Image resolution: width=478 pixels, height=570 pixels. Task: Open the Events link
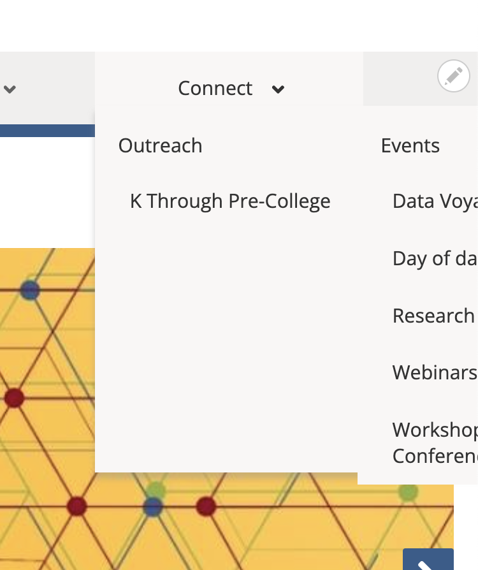click(x=410, y=145)
